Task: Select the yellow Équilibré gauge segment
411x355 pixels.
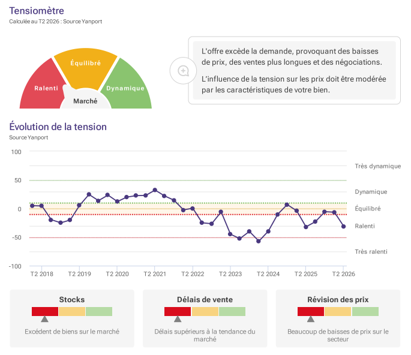Action: click(86, 68)
